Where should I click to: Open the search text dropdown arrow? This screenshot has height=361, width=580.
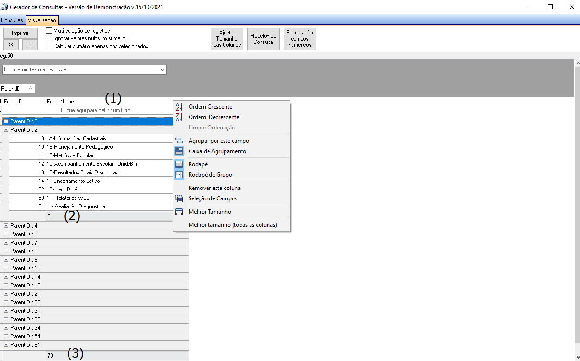click(163, 69)
